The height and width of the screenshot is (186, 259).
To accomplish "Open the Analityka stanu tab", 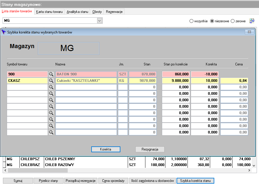I will (x=77, y=12).
